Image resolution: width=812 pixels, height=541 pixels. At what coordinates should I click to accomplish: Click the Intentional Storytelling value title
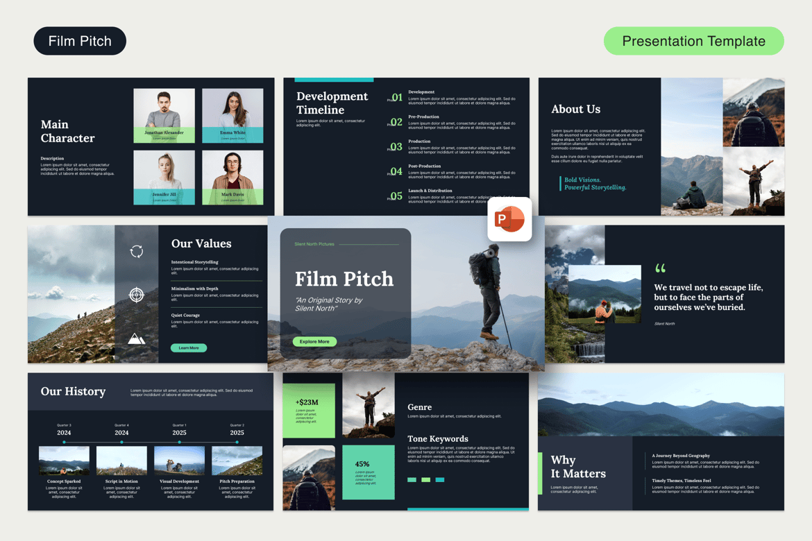(195, 262)
